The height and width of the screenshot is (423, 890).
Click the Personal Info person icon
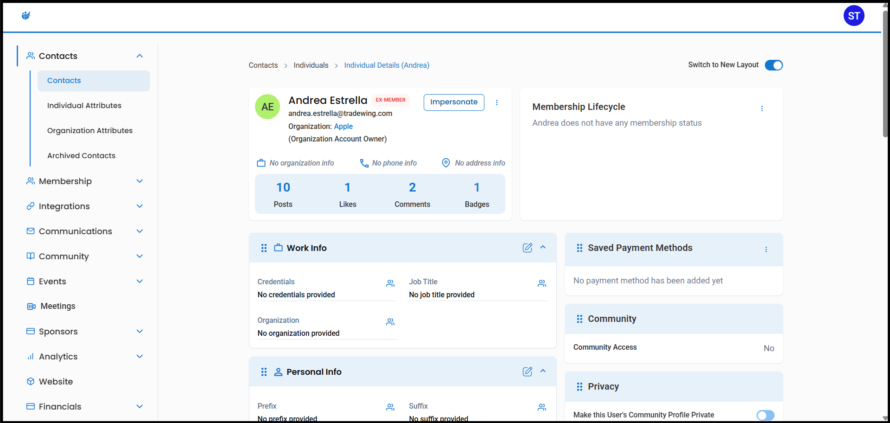coord(278,372)
